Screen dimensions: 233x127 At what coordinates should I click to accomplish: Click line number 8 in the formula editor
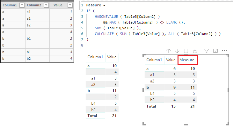tap(82, 45)
